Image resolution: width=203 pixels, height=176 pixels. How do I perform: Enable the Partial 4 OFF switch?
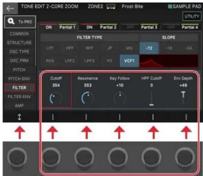[x=171, y=27]
